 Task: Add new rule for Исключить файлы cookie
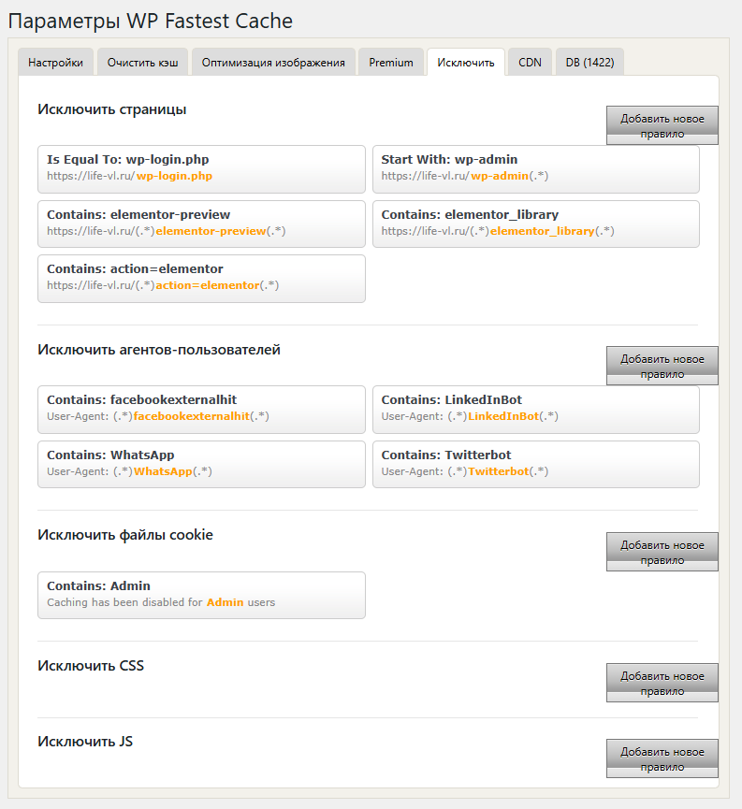coord(662,552)
